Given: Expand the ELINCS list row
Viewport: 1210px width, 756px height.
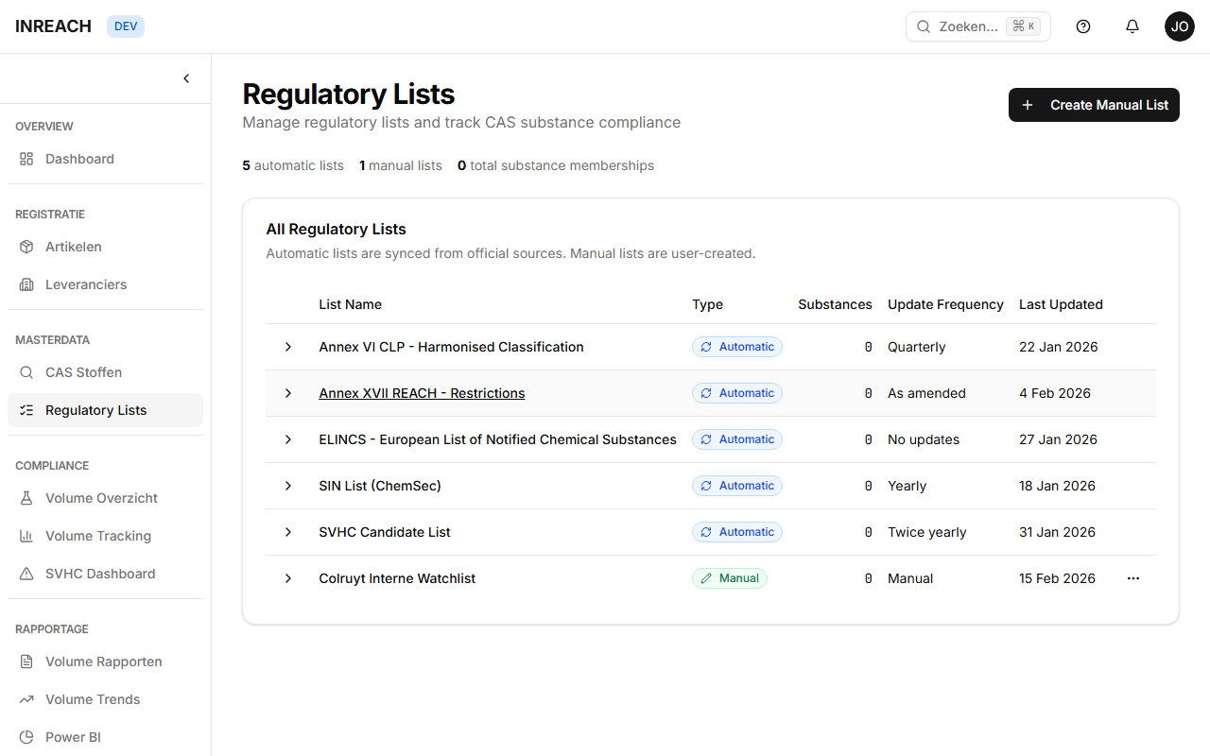Looking at the screenshot, I should pyautogui.click(x=288, y=439).
